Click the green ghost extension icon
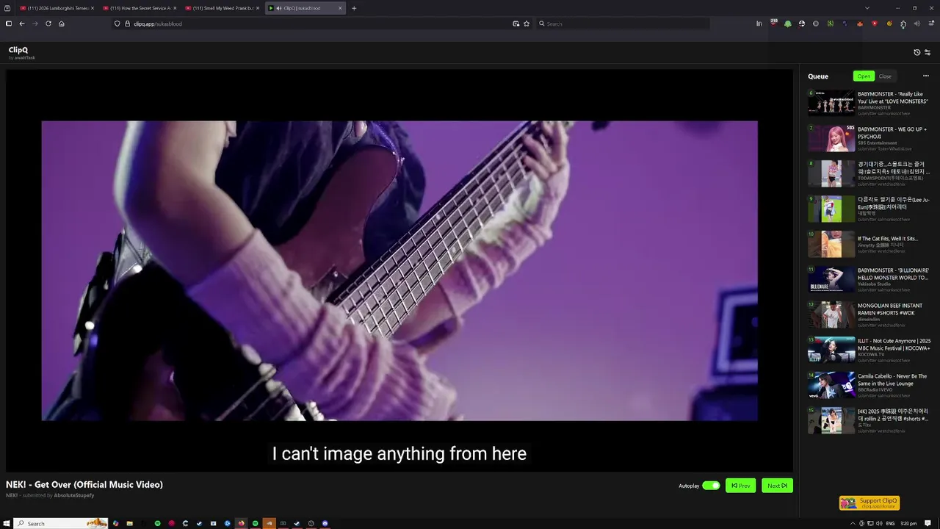 pos(788,24)
